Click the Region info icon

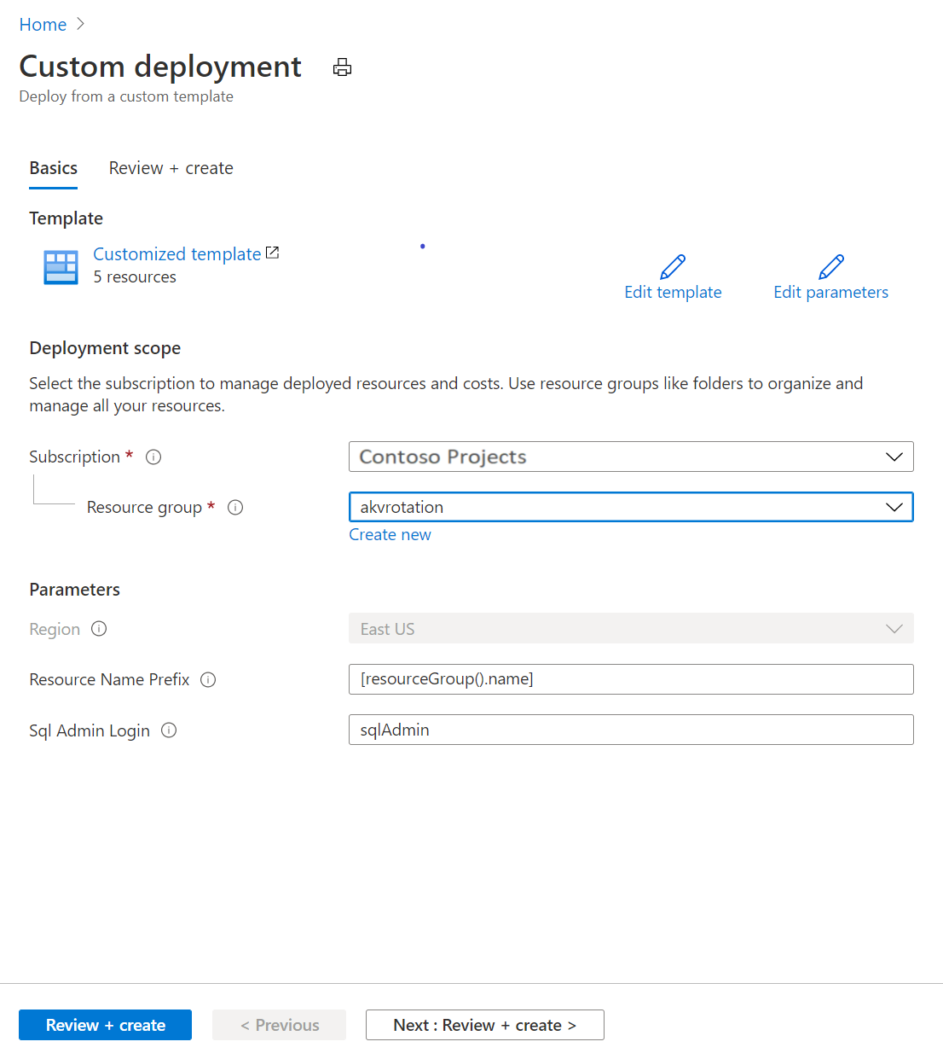click(x=99, y=629)
